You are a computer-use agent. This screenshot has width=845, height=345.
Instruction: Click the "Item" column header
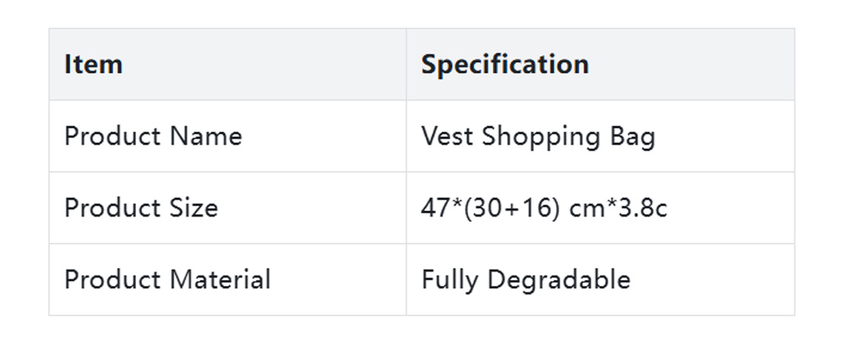tap(94, 64)
